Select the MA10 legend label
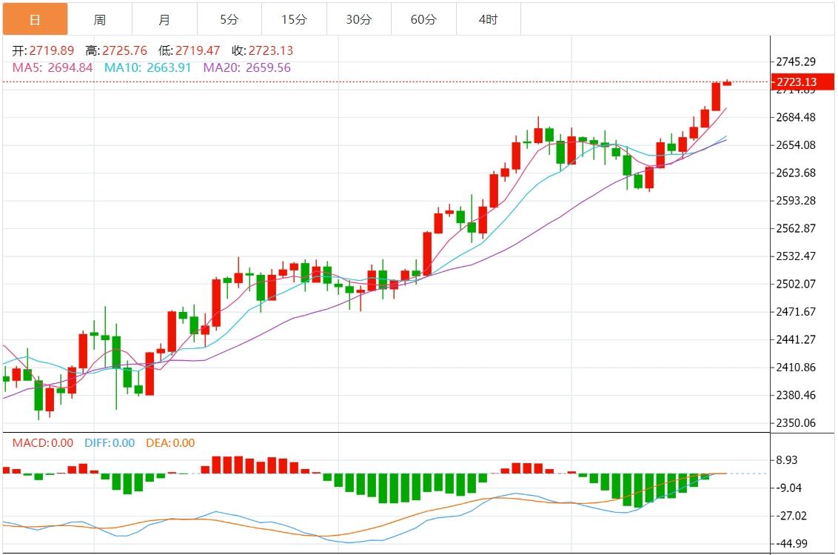Viewport: 838px width, 555px height. (147, 67)
